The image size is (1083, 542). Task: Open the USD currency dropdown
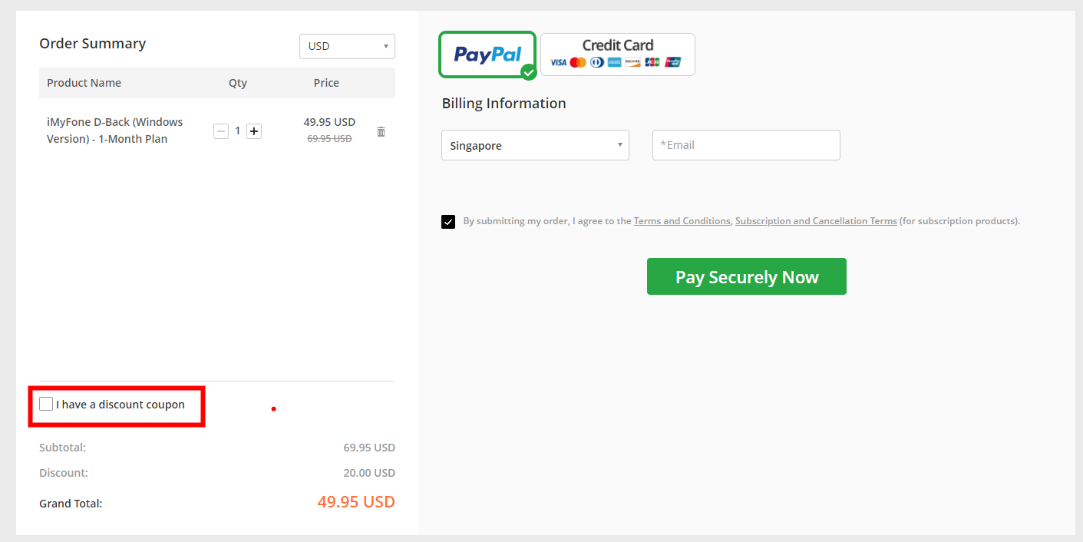347,46
